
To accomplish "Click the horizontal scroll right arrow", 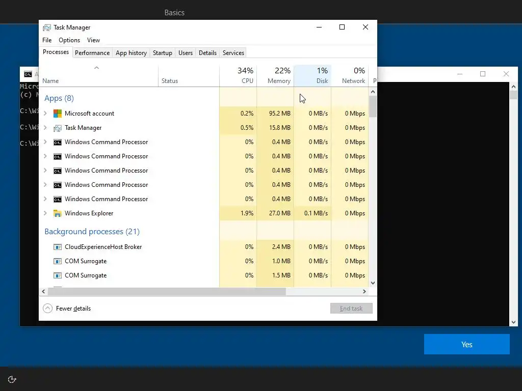I will click(x=364, y=292).
